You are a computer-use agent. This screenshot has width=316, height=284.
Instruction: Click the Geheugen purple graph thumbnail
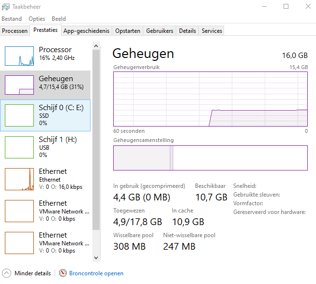coord(19,85)
